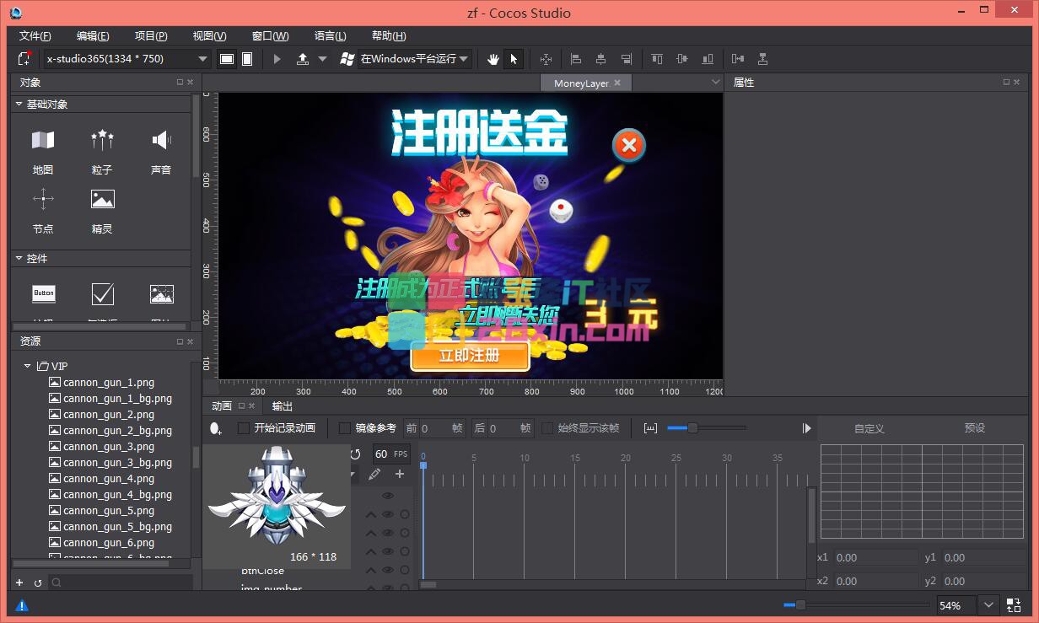Adjust the canvas zoom slider in status bar
Viewport: 1039px width, 623px height.
point(800,604)
